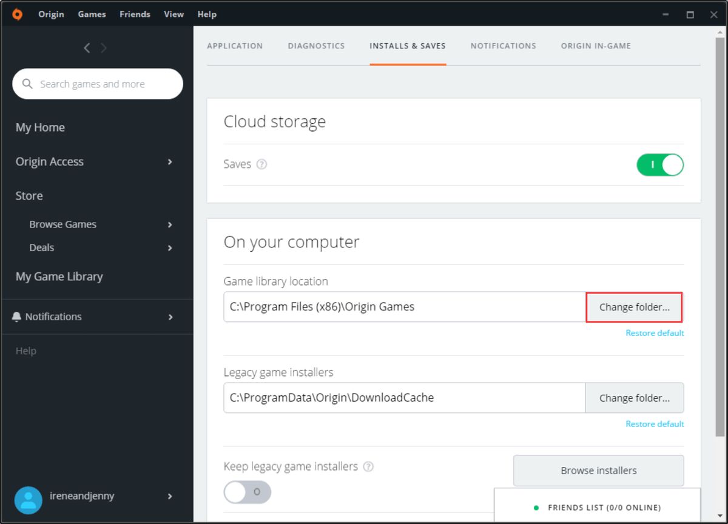728x524 pixels.
Task: Go back with the left arrow
Action: click(x=87, y=48)
